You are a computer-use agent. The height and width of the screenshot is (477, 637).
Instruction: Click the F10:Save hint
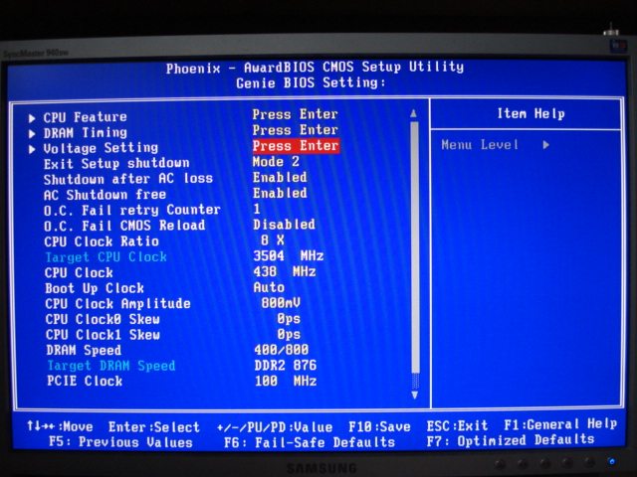(380, 426)
